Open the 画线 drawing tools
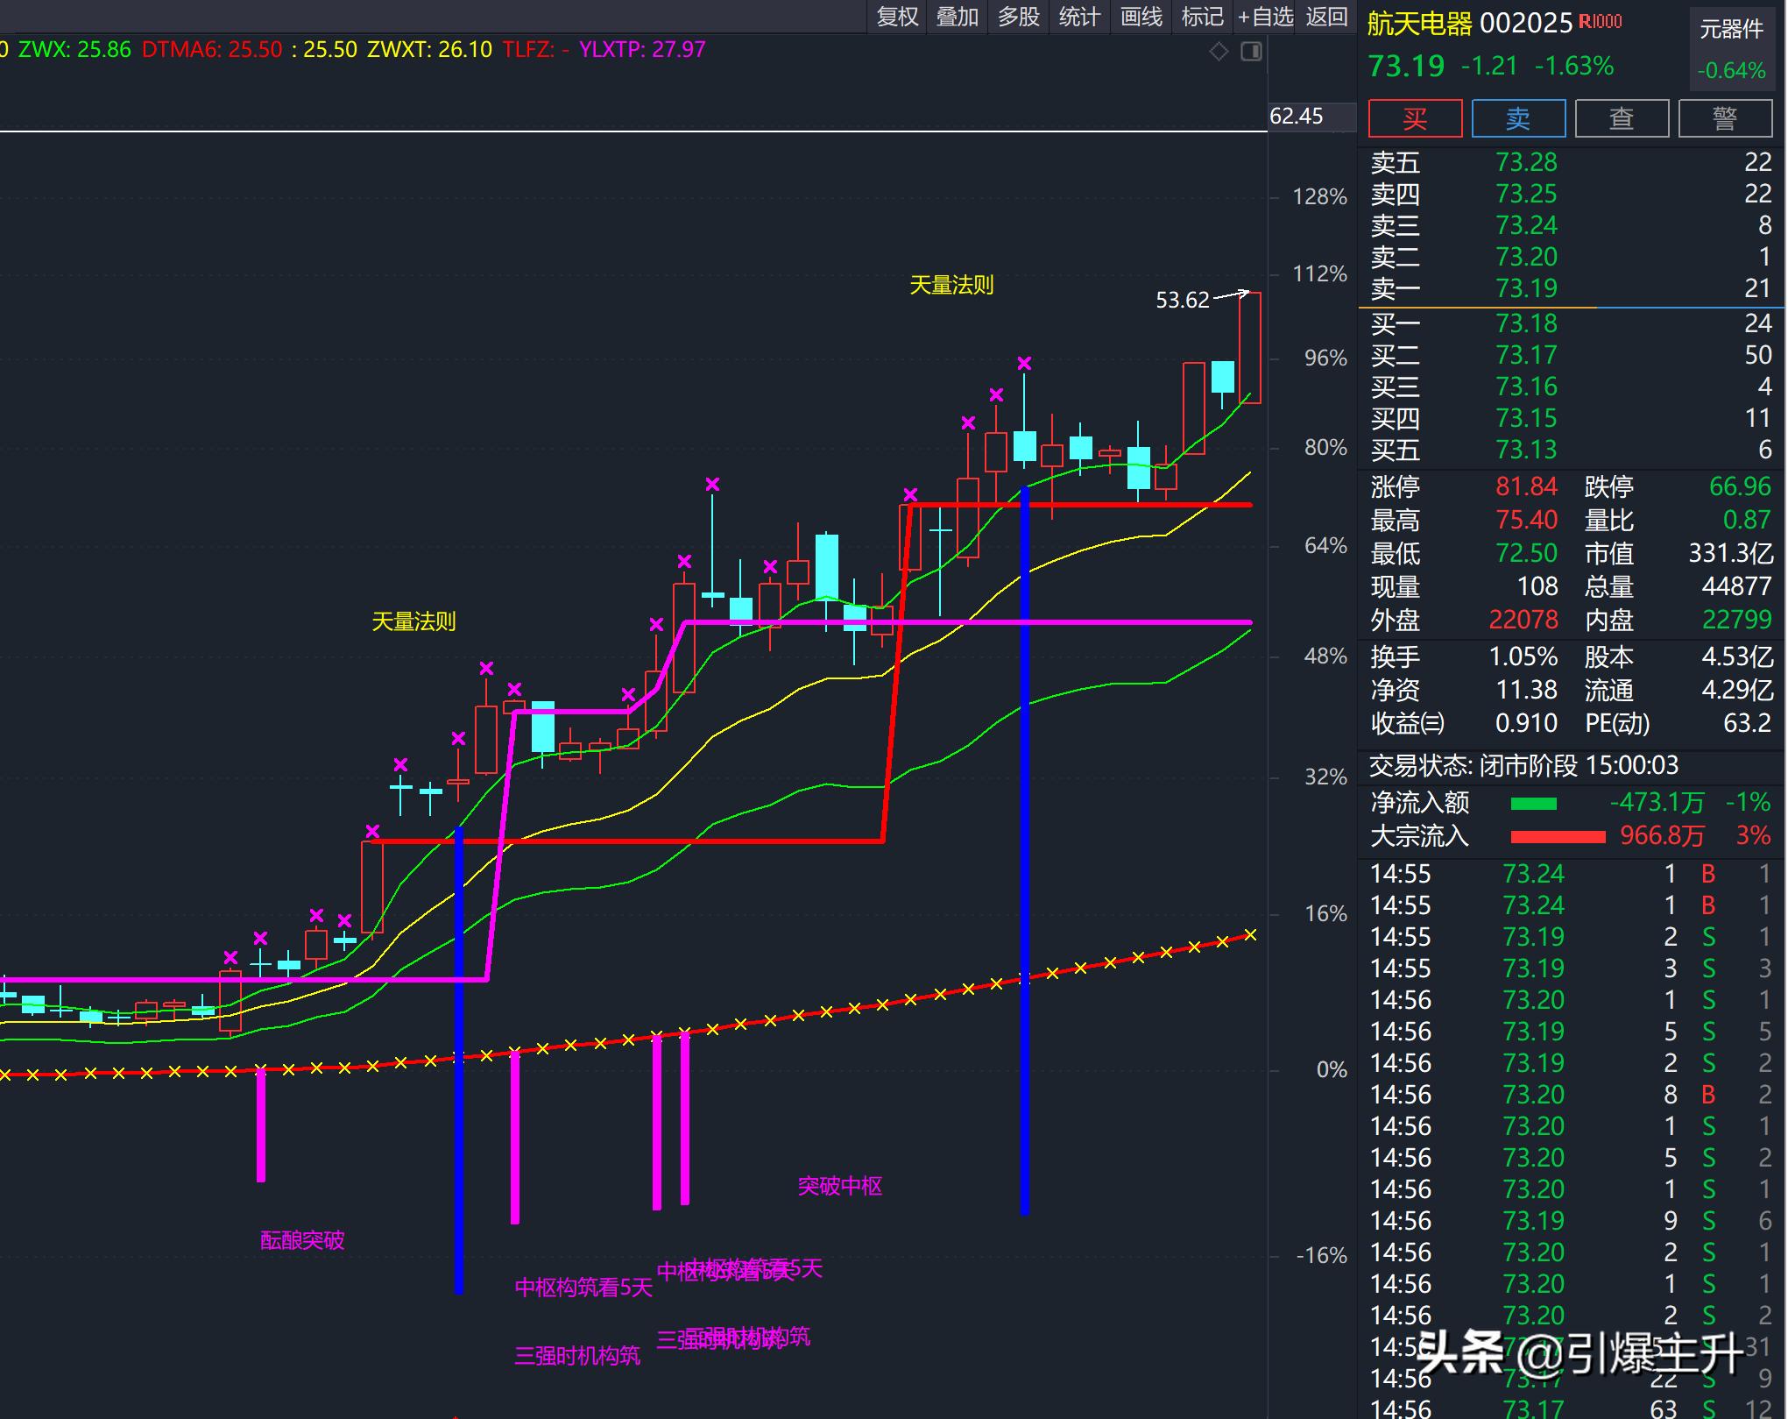 pyautogui.click(x=1141, y=17)
